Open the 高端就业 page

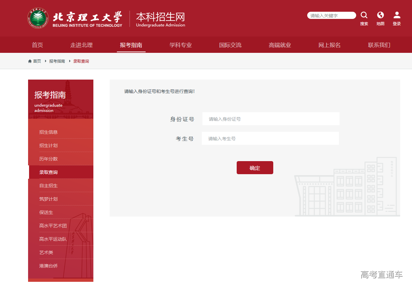[x=280, y=45]
